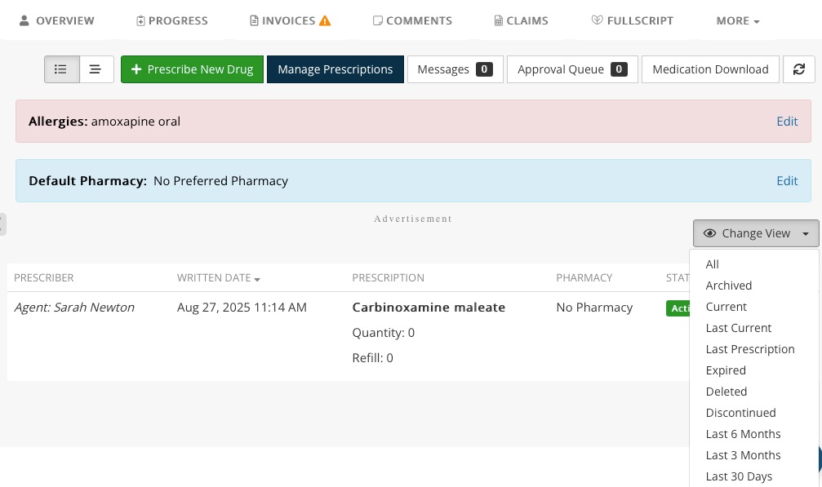Open the Change View dropdown caret

tap(806, 234)
